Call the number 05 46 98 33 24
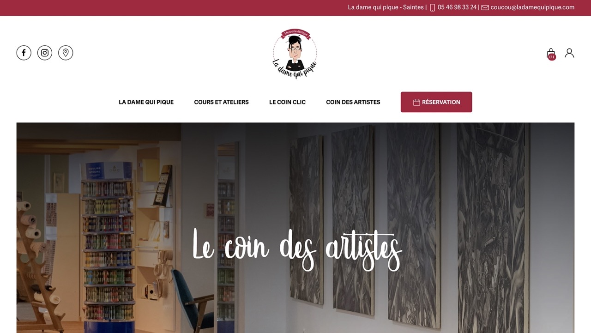591x333 pixels. (457, 7)
